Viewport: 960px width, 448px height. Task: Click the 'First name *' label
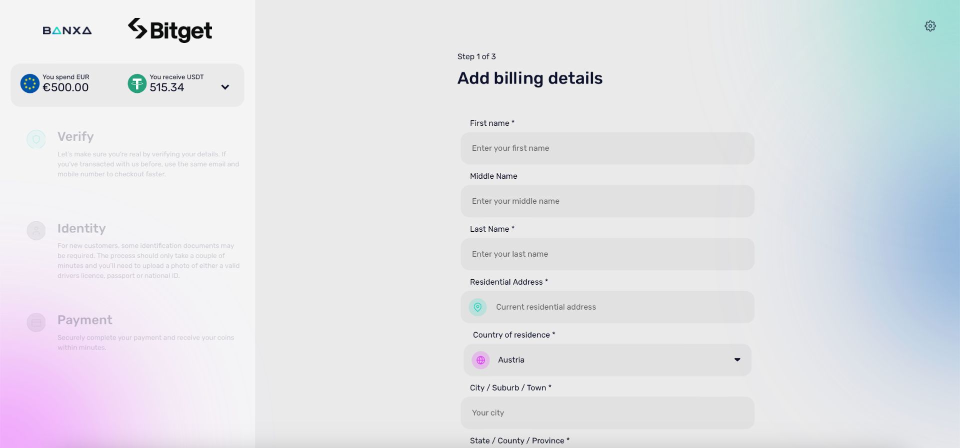492,123
